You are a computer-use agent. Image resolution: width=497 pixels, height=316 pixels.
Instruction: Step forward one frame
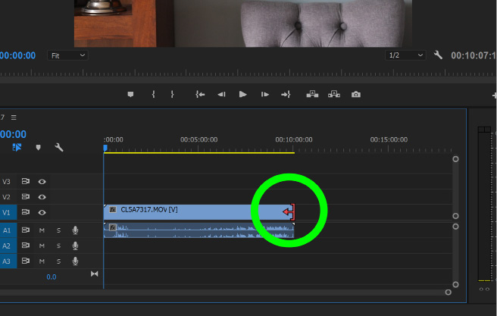264,95
